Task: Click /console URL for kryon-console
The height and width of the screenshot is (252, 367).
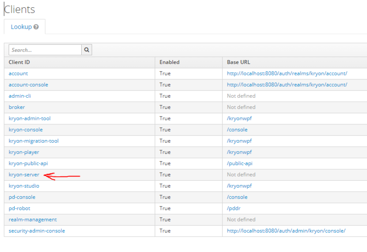Action: coord(237,130)
